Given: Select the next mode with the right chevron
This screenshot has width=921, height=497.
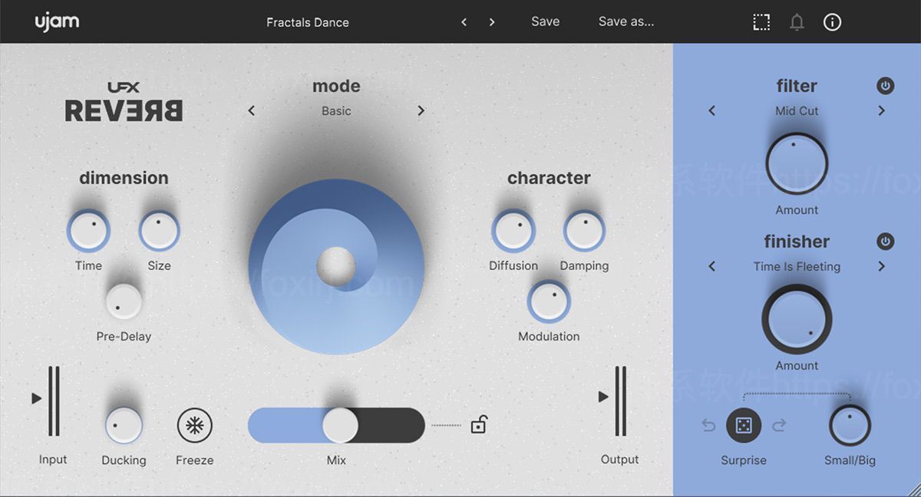Looking at the screenshot, I should tap(421, 110).
